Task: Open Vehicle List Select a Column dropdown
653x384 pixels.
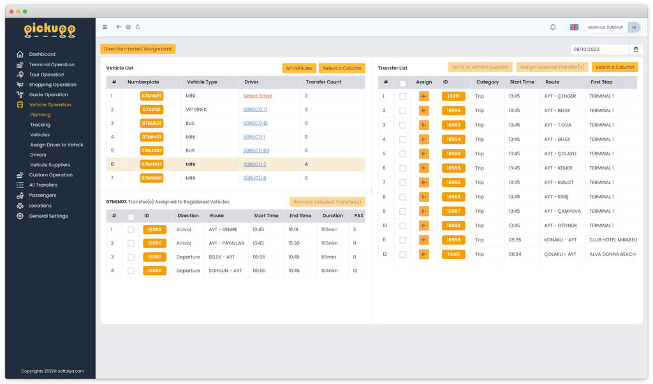Action: [342, 68]
